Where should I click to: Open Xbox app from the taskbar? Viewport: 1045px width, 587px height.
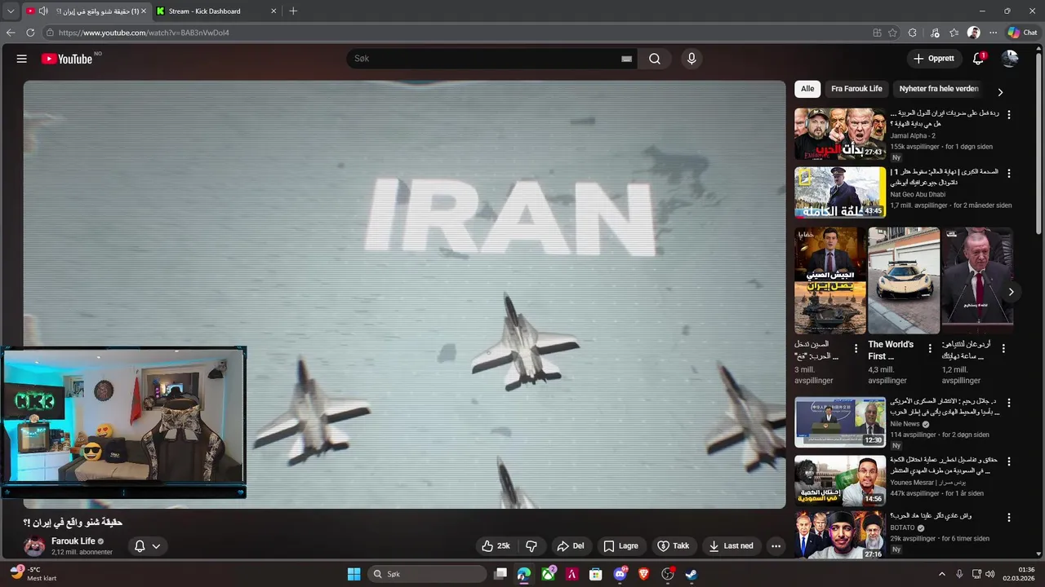[x=549, y=574]
